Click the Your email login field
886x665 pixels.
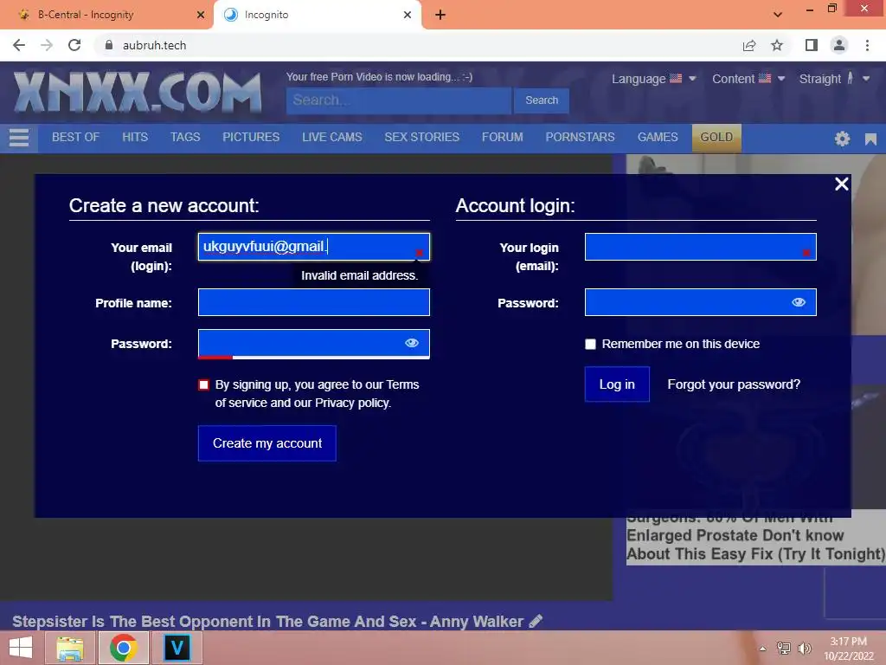pos(313,247)
